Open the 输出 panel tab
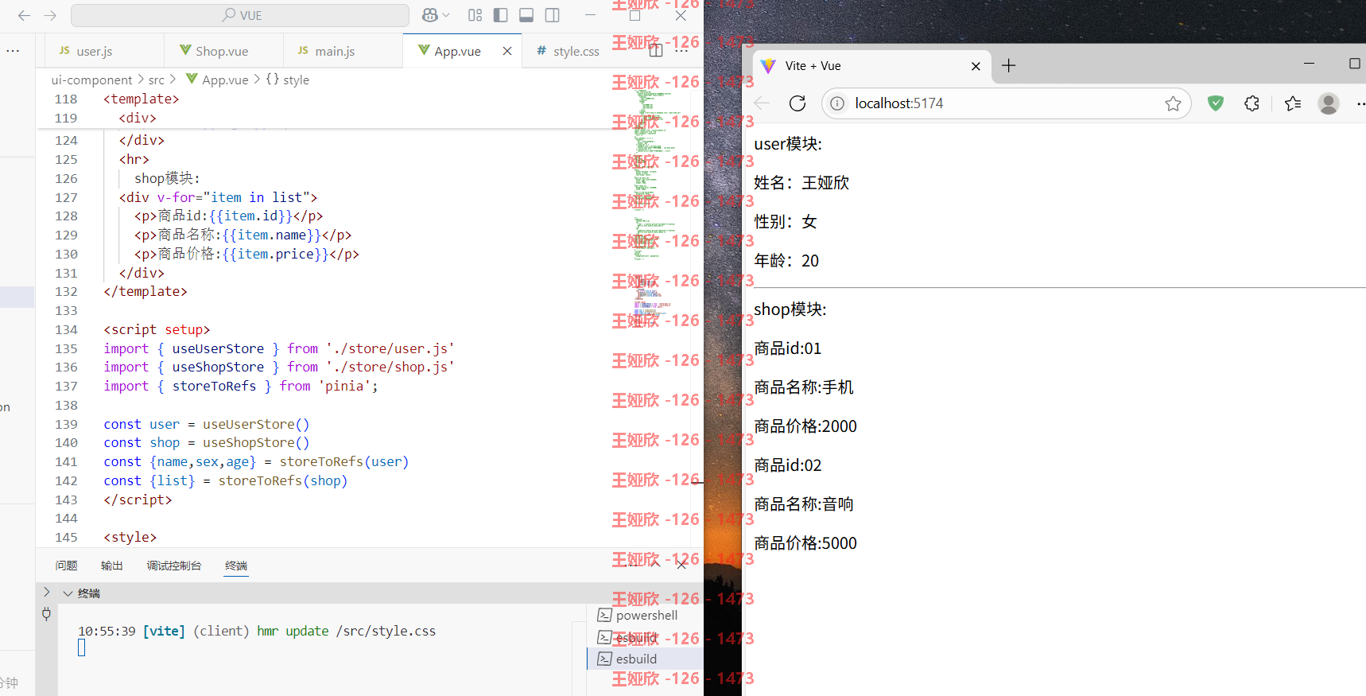This screenshot has height=696, width=1366. point(111,566)
